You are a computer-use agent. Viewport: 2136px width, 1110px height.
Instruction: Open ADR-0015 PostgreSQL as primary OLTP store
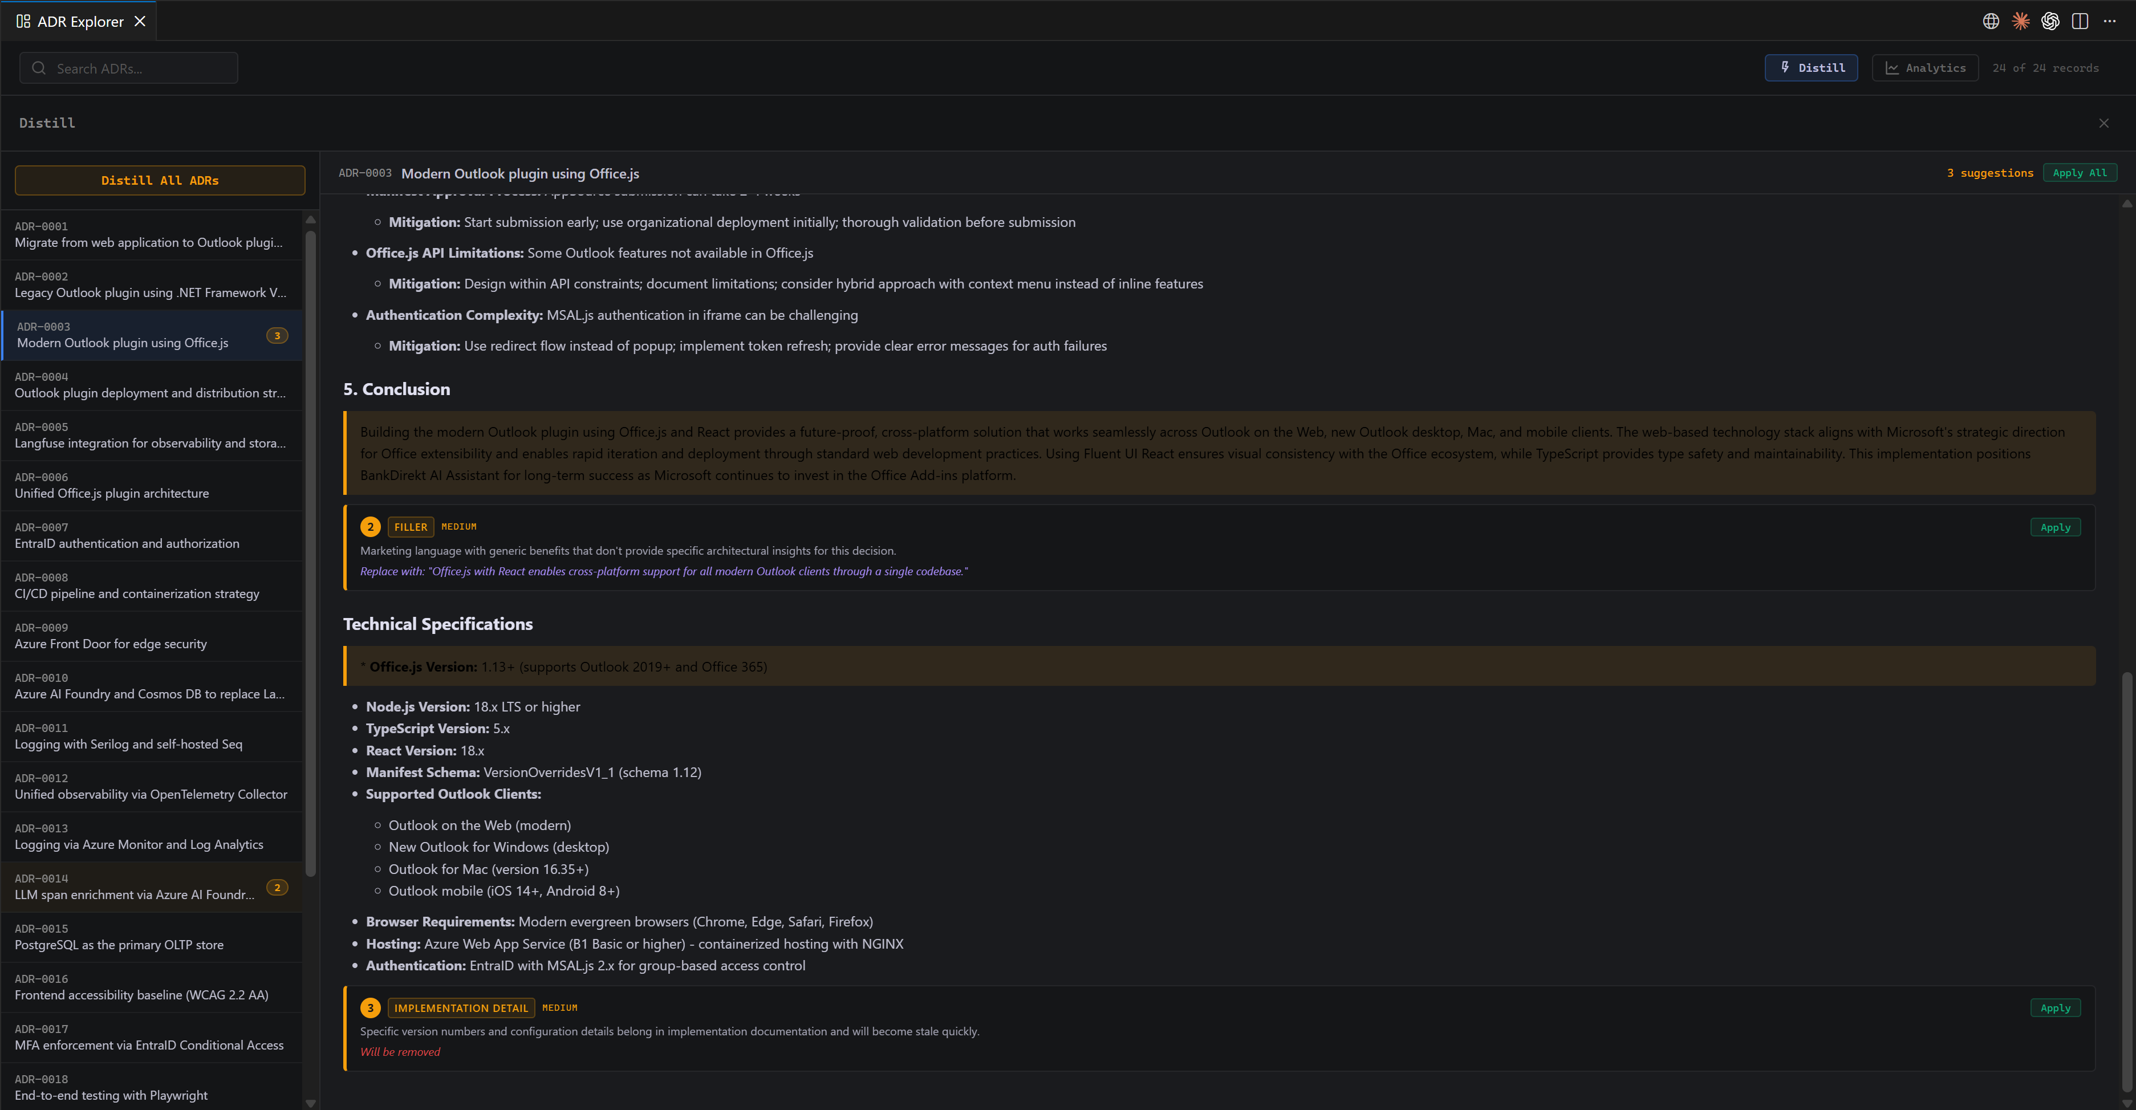(152, 937)
